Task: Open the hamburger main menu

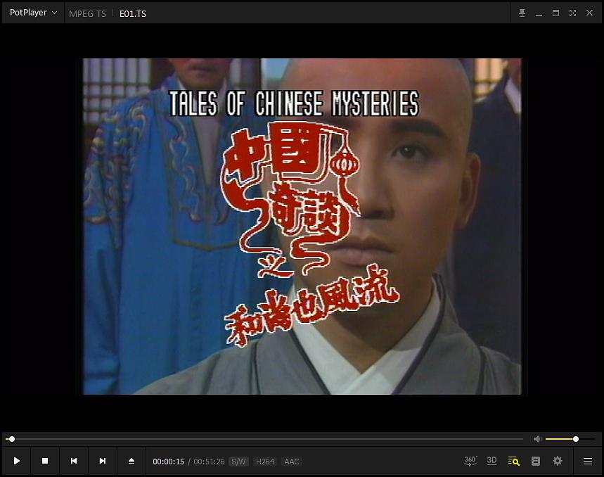Action: (587, 462)
